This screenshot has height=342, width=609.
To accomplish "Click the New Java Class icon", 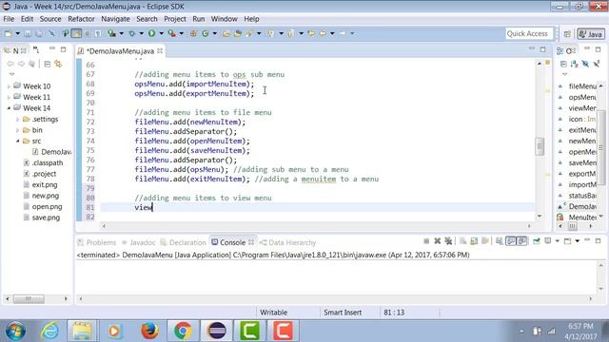I will pos(206,34).
